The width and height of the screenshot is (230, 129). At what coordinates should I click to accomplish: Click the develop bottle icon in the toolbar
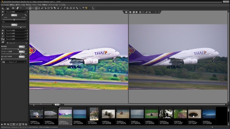(x=18, y=8)
